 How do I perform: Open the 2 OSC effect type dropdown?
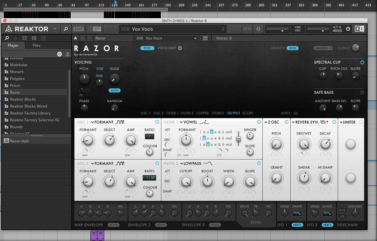pos(266,122)
